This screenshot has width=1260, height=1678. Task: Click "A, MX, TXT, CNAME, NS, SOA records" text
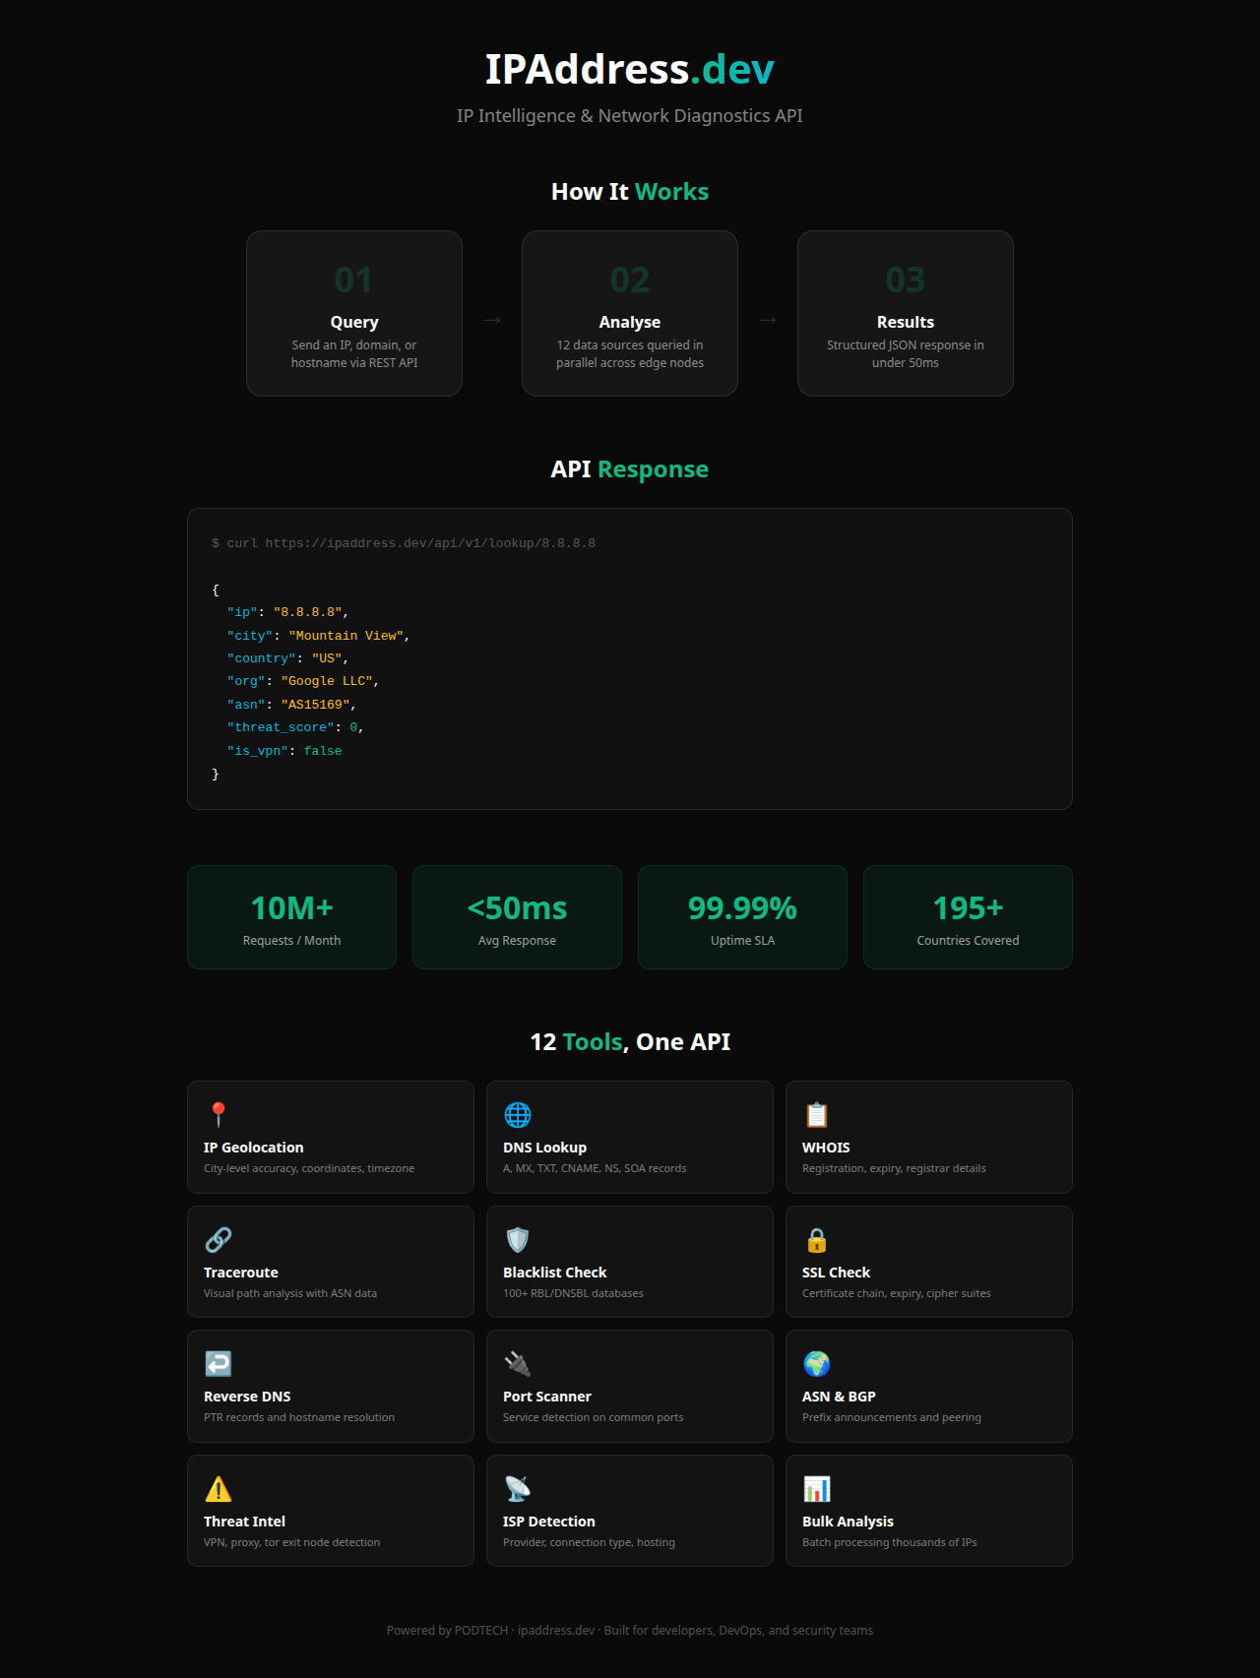click(x=595, y=1168)
